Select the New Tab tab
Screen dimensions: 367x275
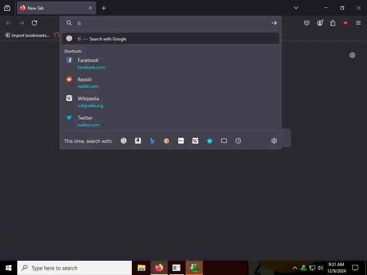(56, 8)
